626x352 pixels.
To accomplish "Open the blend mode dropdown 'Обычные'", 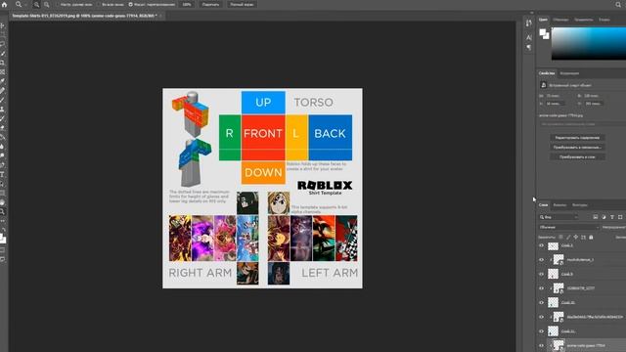I will 568,227.
